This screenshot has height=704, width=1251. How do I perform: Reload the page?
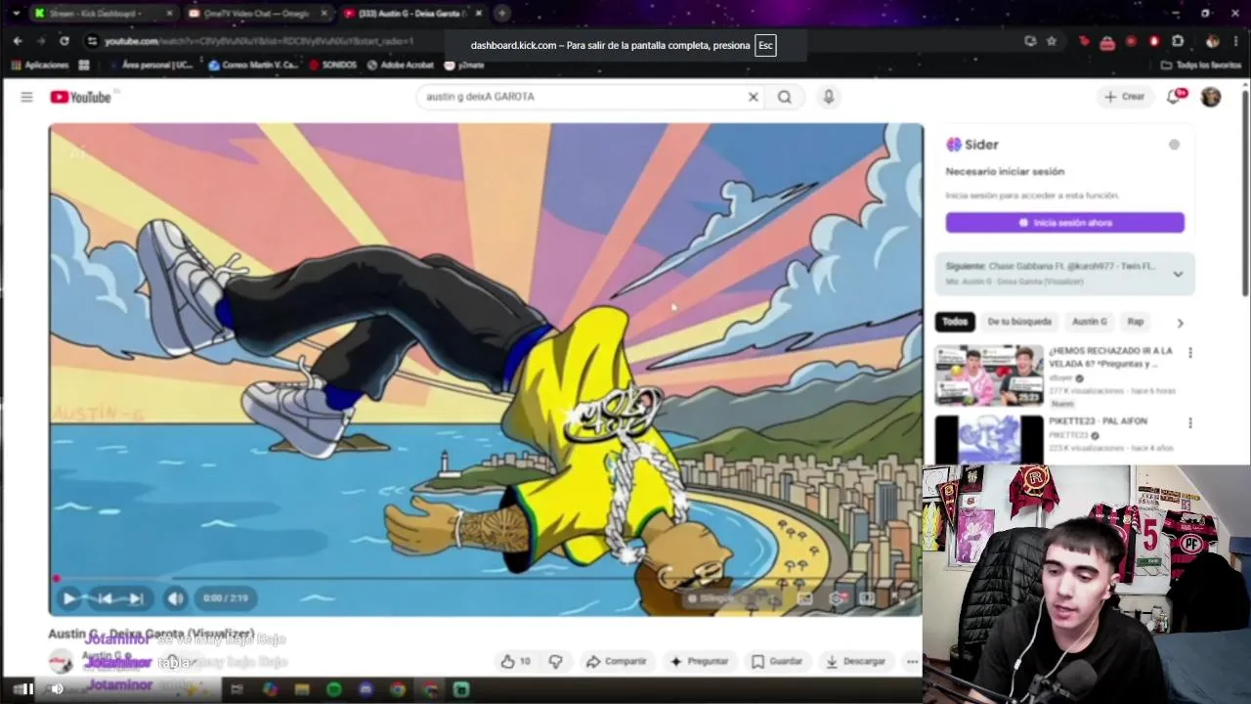click(65, 41)
